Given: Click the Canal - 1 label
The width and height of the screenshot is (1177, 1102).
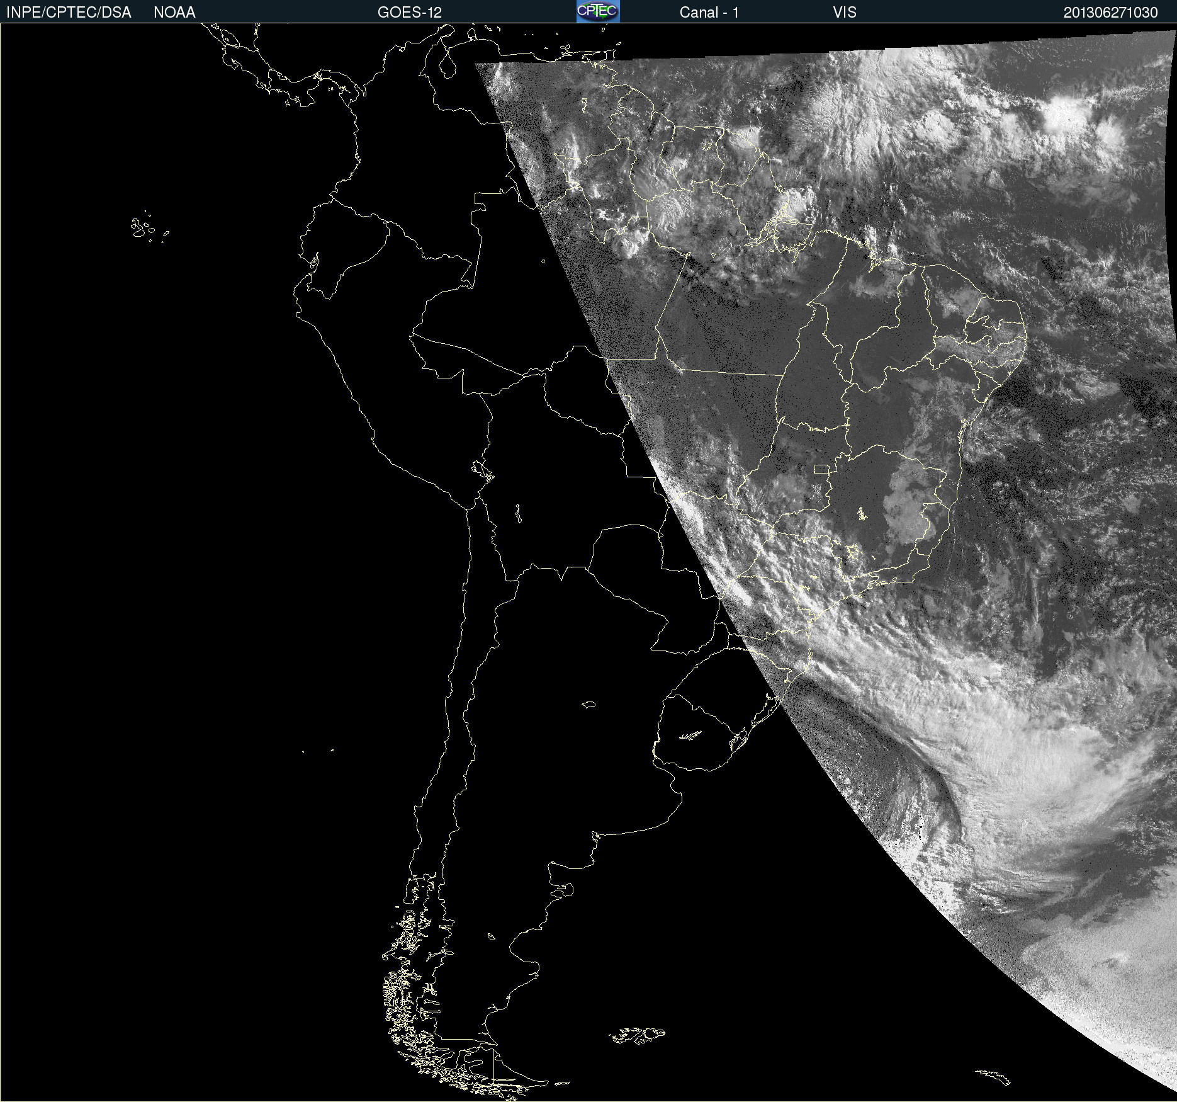Looking at the screenshot, I should 709,13.
